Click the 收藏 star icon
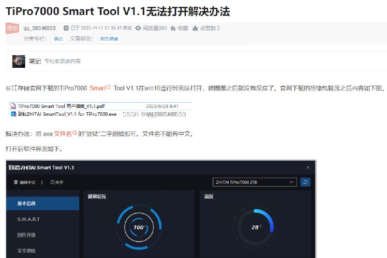The image size is (387, 258). [x=173, y=28]
